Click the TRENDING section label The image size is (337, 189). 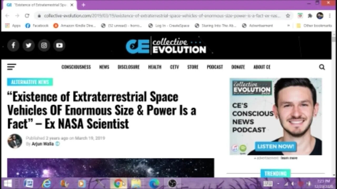pos(275,174)
